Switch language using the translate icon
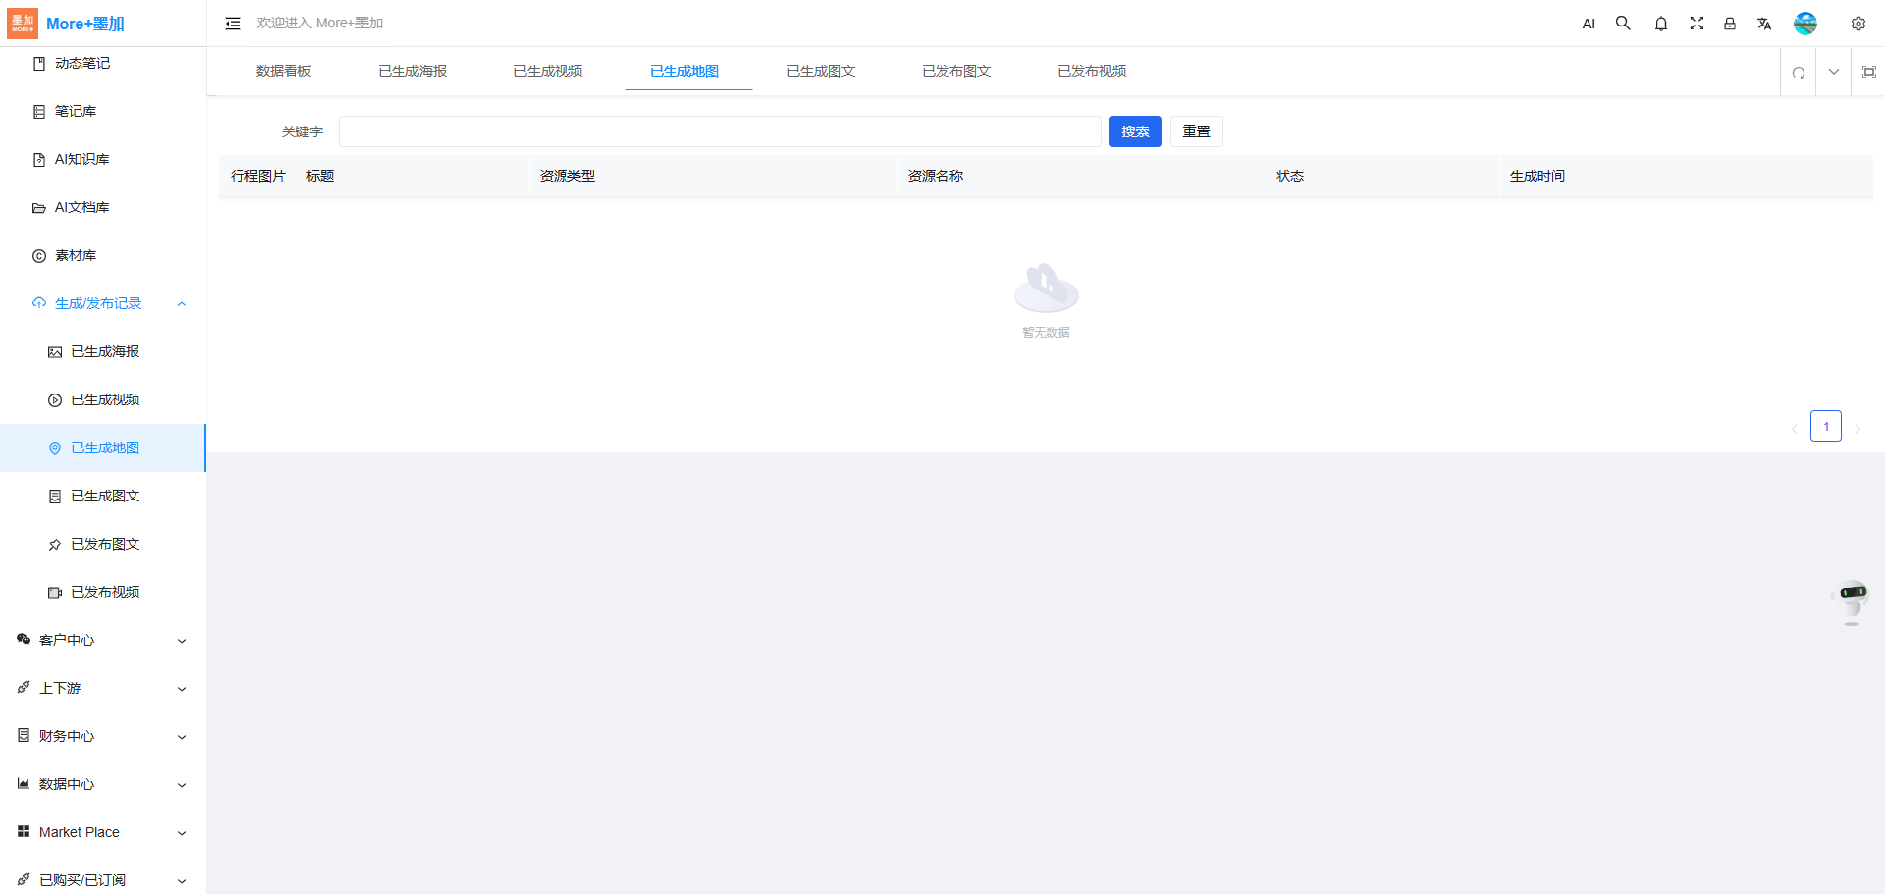Image resolution: width=1885 pixels, height=894 pixels. pyautogui.click(x=1764, y=24)
